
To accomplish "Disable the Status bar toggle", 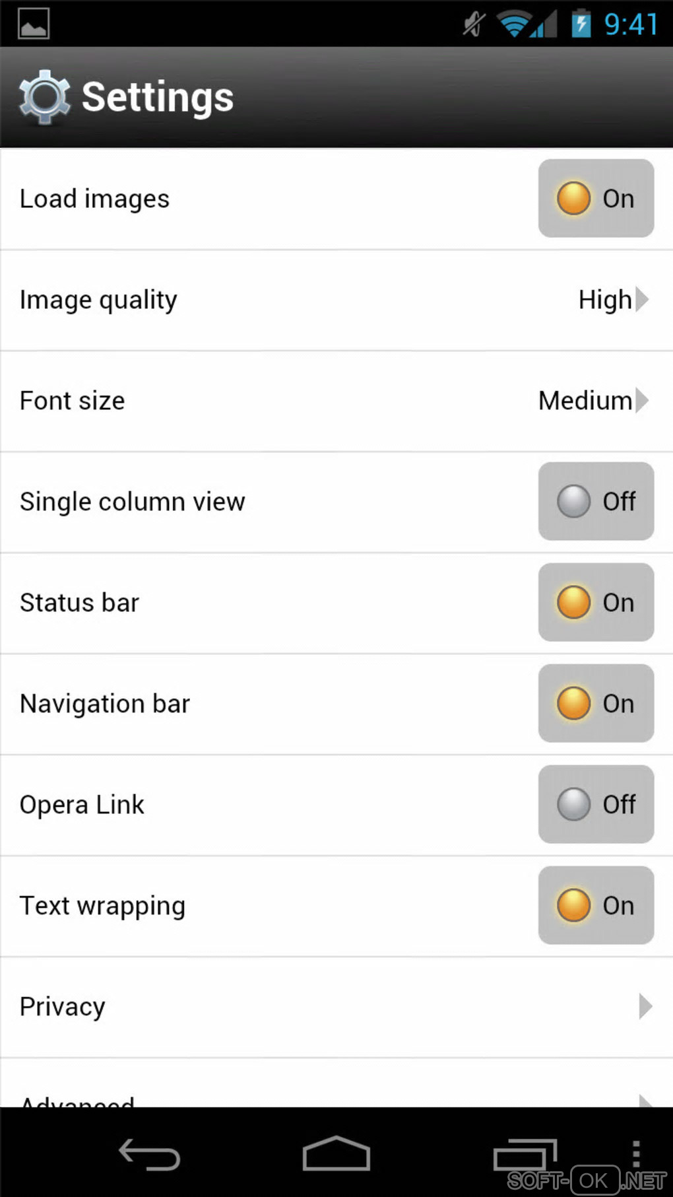I will click(x=596, y=602).
